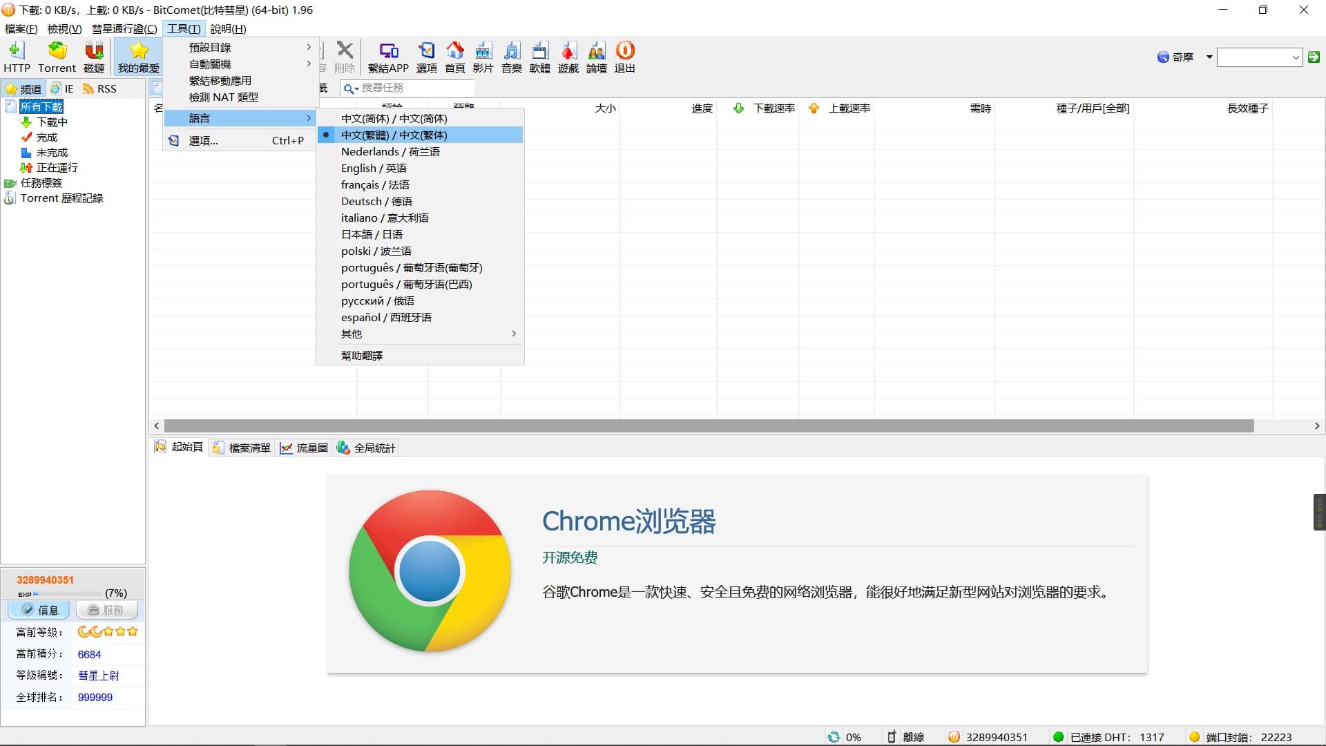Select italiano / 意大利语 language

pos(420,218)
